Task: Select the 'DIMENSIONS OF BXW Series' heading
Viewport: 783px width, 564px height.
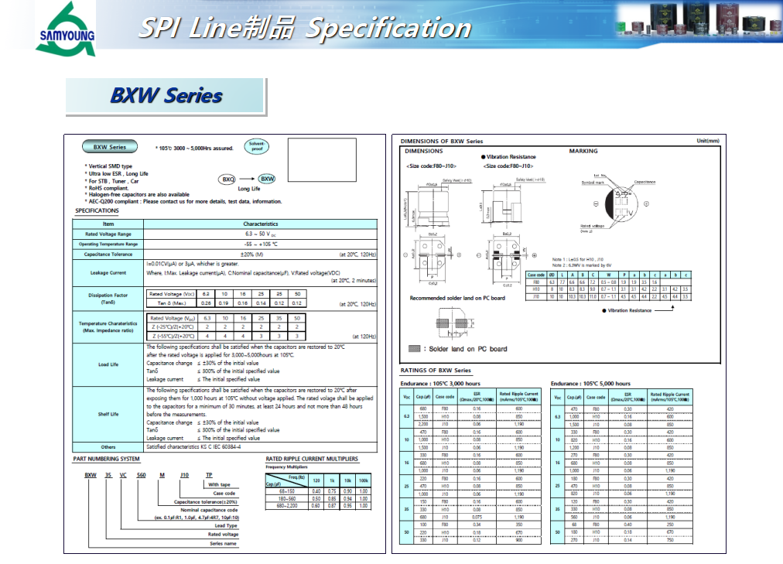Action: (442, 142)
